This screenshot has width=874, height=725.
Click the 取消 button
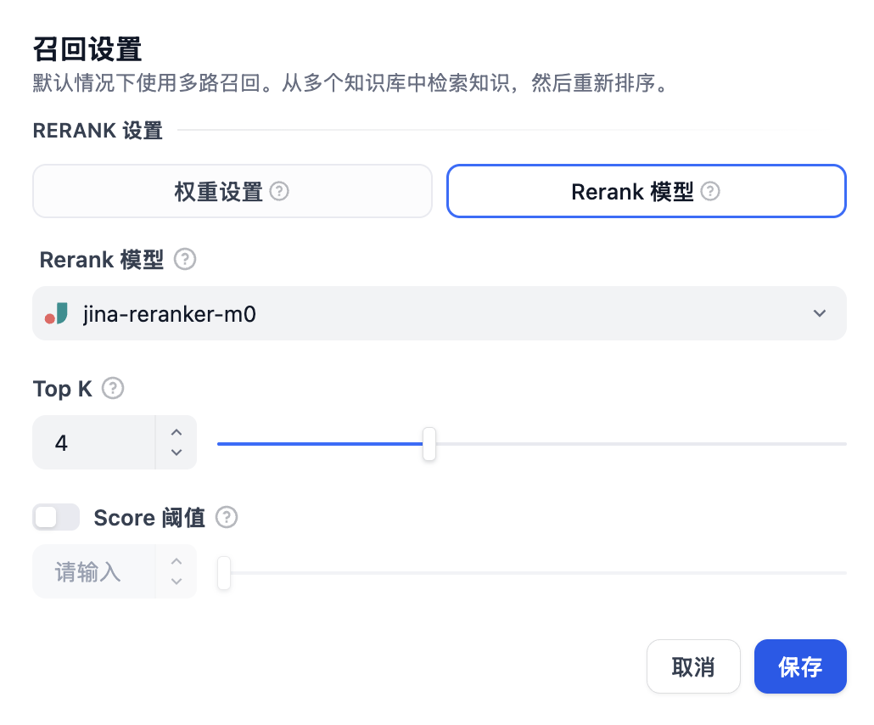693,666
